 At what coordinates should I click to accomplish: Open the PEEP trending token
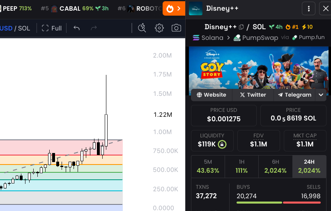(16, 9)
